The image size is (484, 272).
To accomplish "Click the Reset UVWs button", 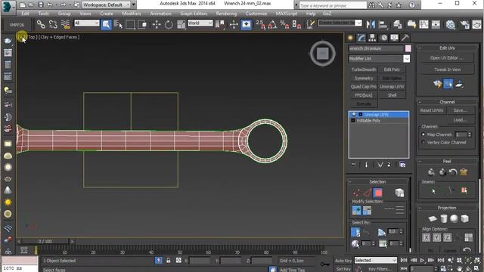I will coord(432,110).
